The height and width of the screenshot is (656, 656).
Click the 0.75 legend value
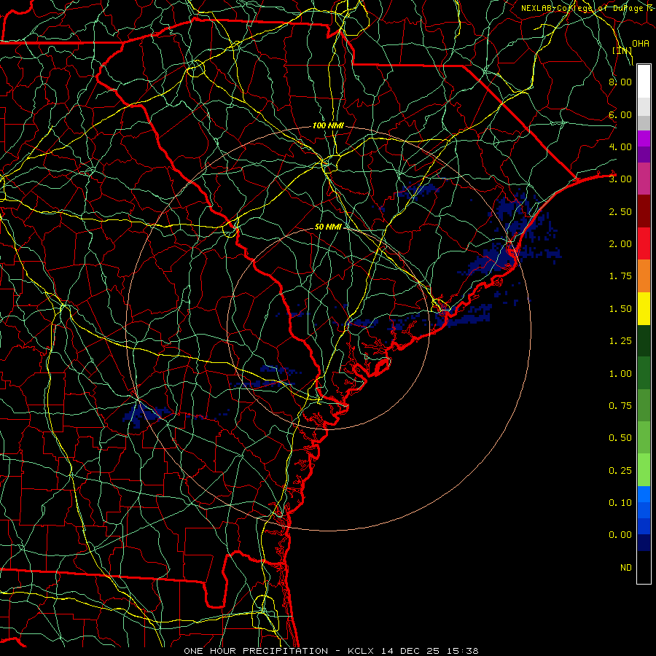(x=620, y=406)
